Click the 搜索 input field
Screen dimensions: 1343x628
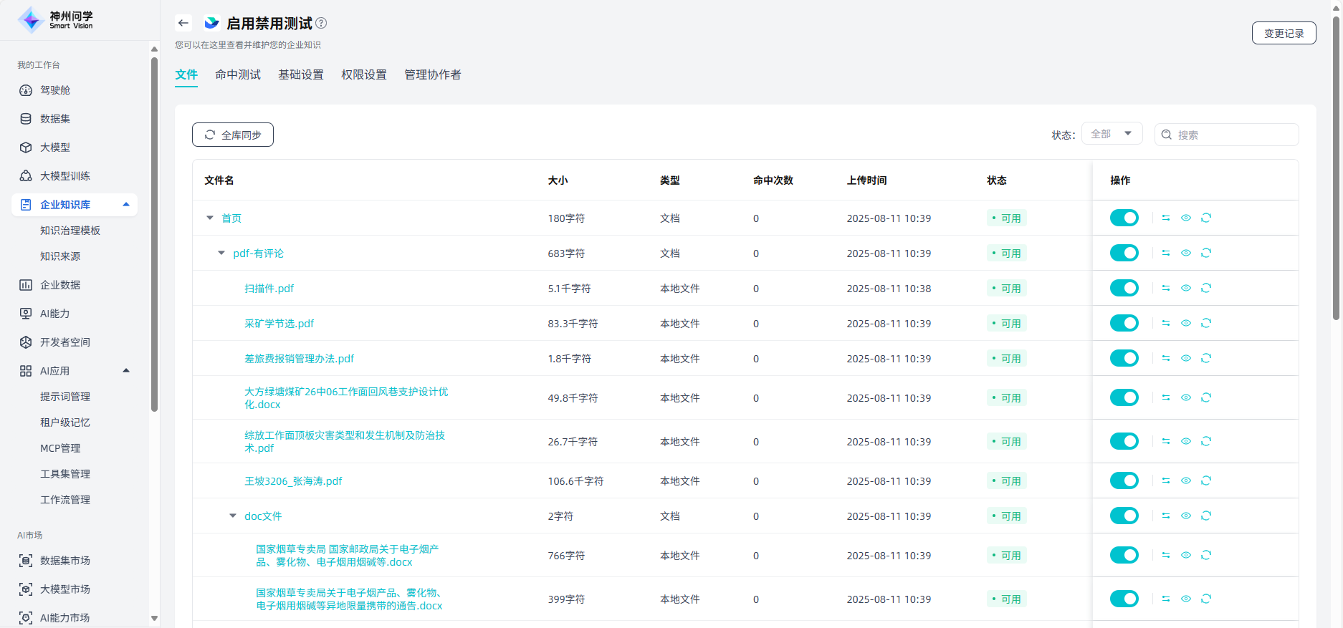(1227, 135)
